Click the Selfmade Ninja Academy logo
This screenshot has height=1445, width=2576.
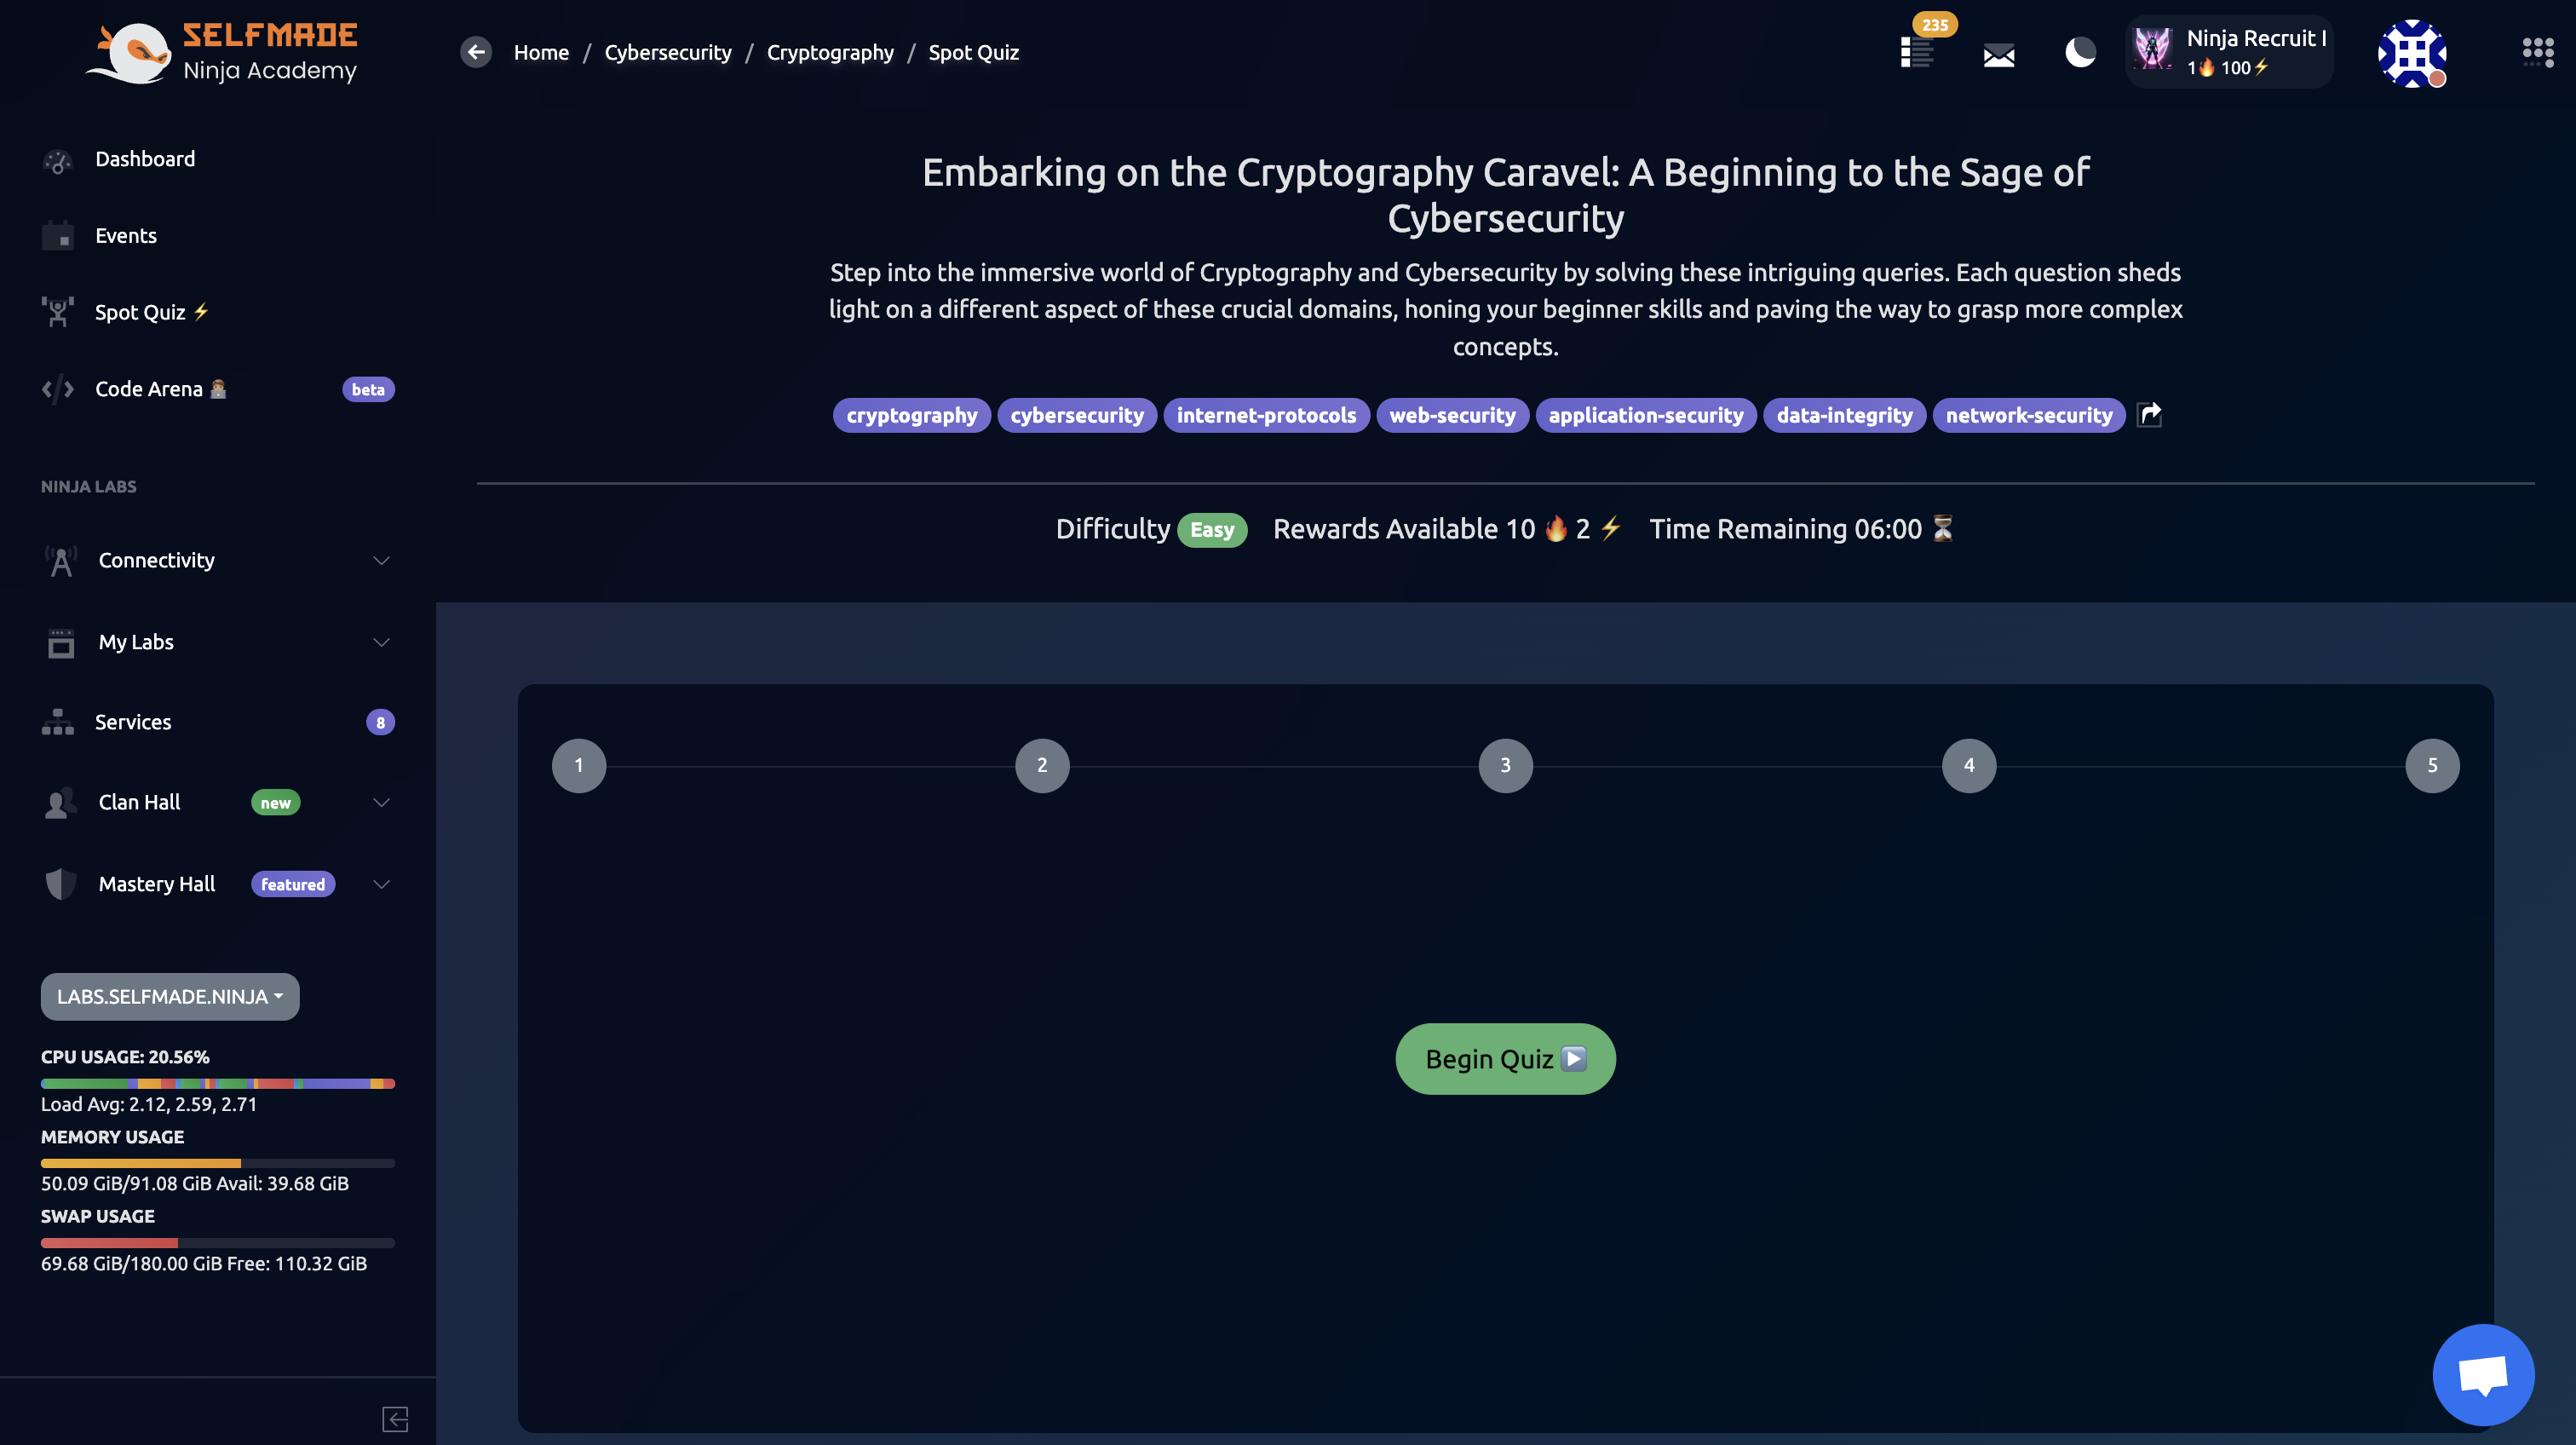(222, 52)
